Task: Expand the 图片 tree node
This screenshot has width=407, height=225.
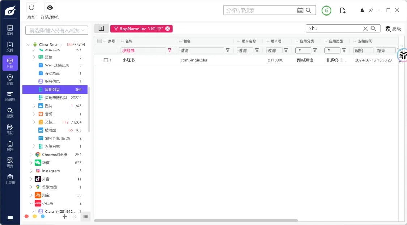Action: pos(34,106)
